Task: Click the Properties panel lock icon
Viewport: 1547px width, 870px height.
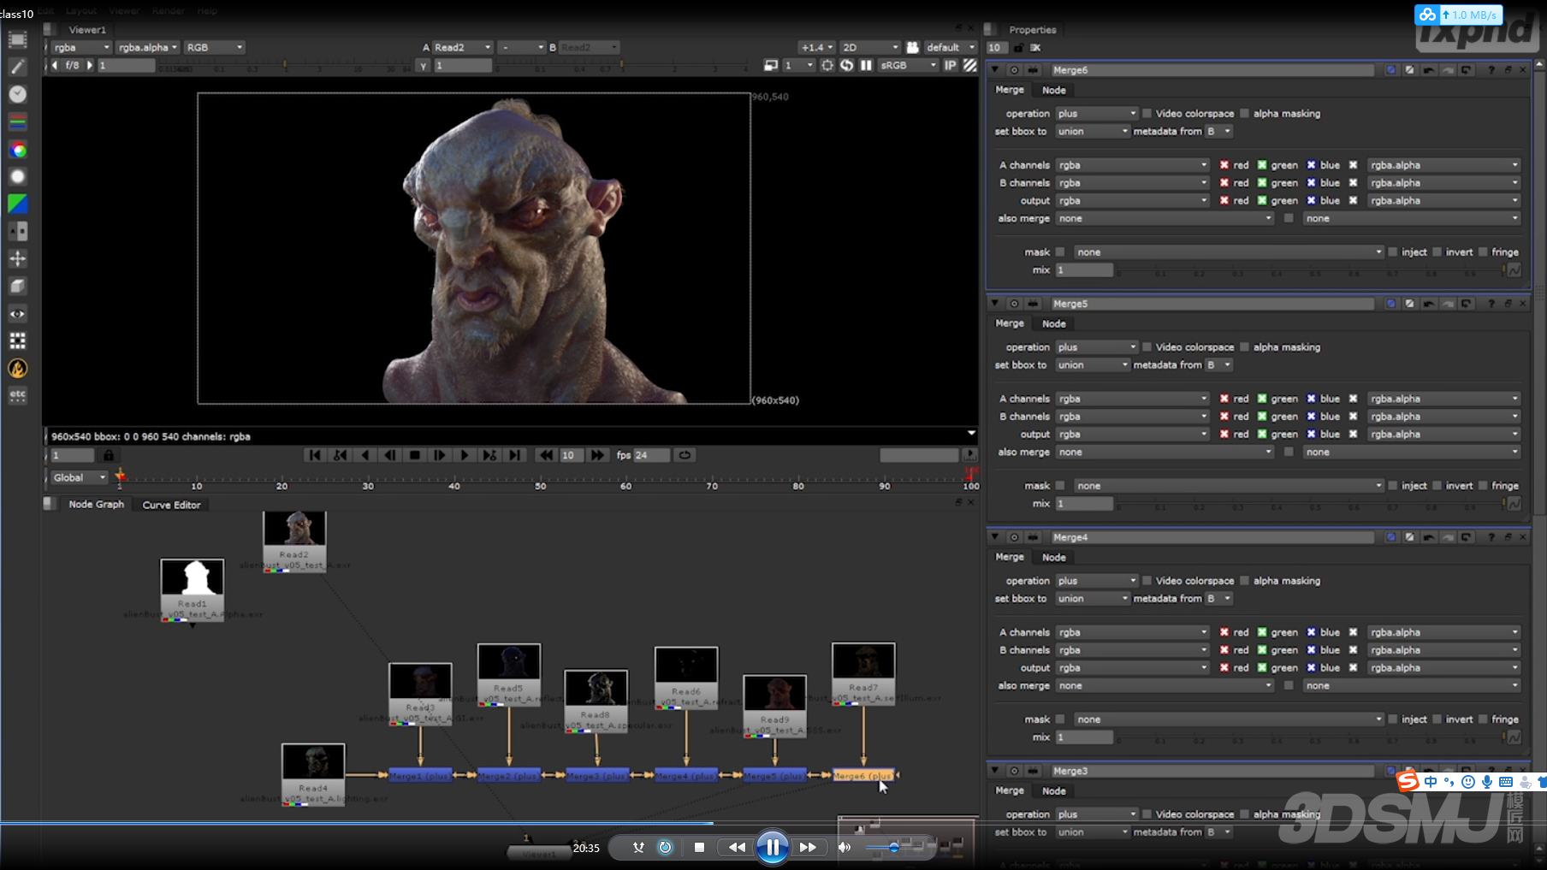Action: (x=1018, y=48)
